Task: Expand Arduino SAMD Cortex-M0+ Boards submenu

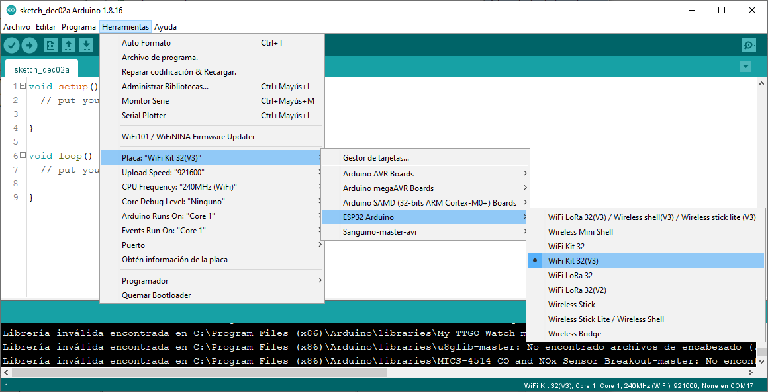Action: click(x=425, y=202)
